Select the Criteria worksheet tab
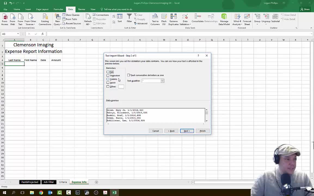The width and height of the screenshot is (314, 196). [63, 182]
